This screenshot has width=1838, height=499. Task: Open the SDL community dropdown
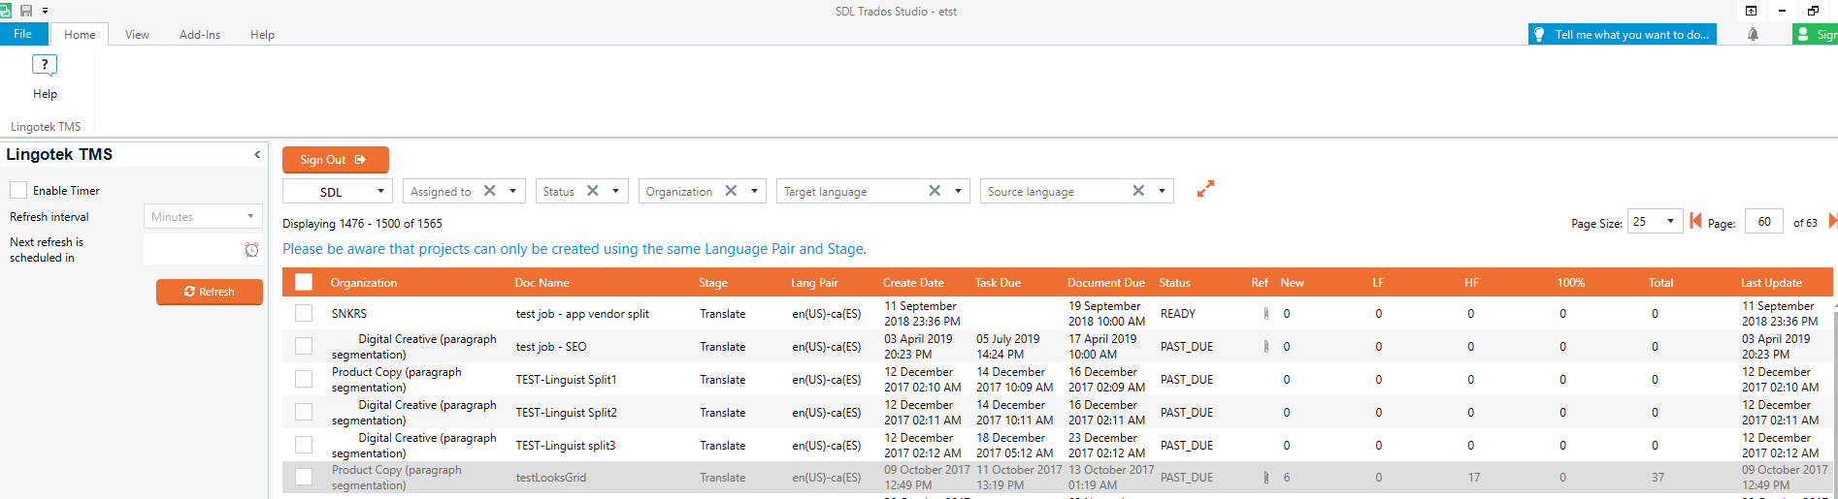pos(338,191)
